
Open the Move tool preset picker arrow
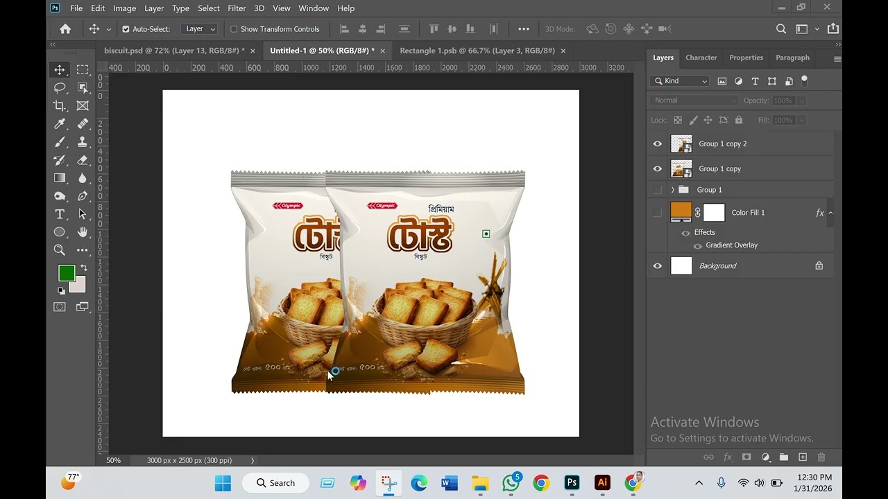[x=108, y=29]
